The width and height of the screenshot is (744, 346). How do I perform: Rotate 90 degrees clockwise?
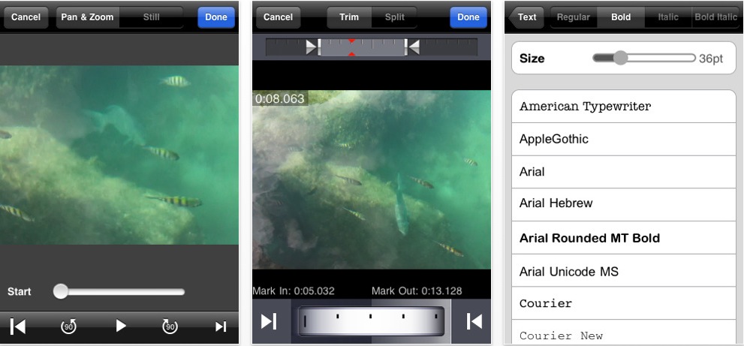click(x=170, y=326)
